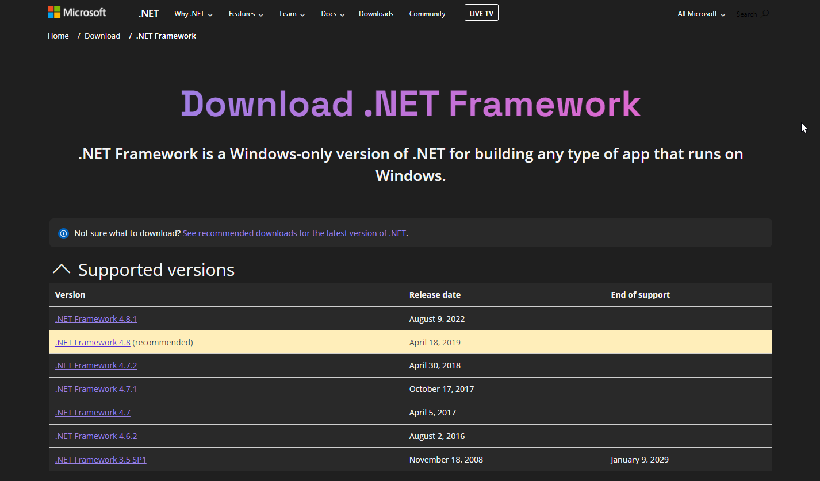Open recommended downloads for latest .NET link

pyautogui.click(x=294, y=233)
